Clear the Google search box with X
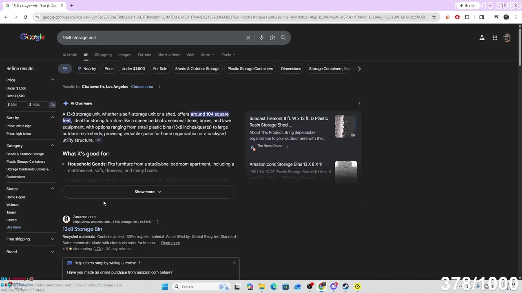The width and height of the screenshot is (522, 293). pos(248,37)
